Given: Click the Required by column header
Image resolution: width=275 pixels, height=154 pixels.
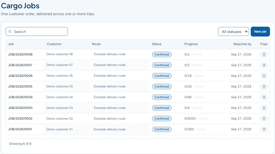Looking at the screenshot, I should pyautogui.click(x=242, y=44).
